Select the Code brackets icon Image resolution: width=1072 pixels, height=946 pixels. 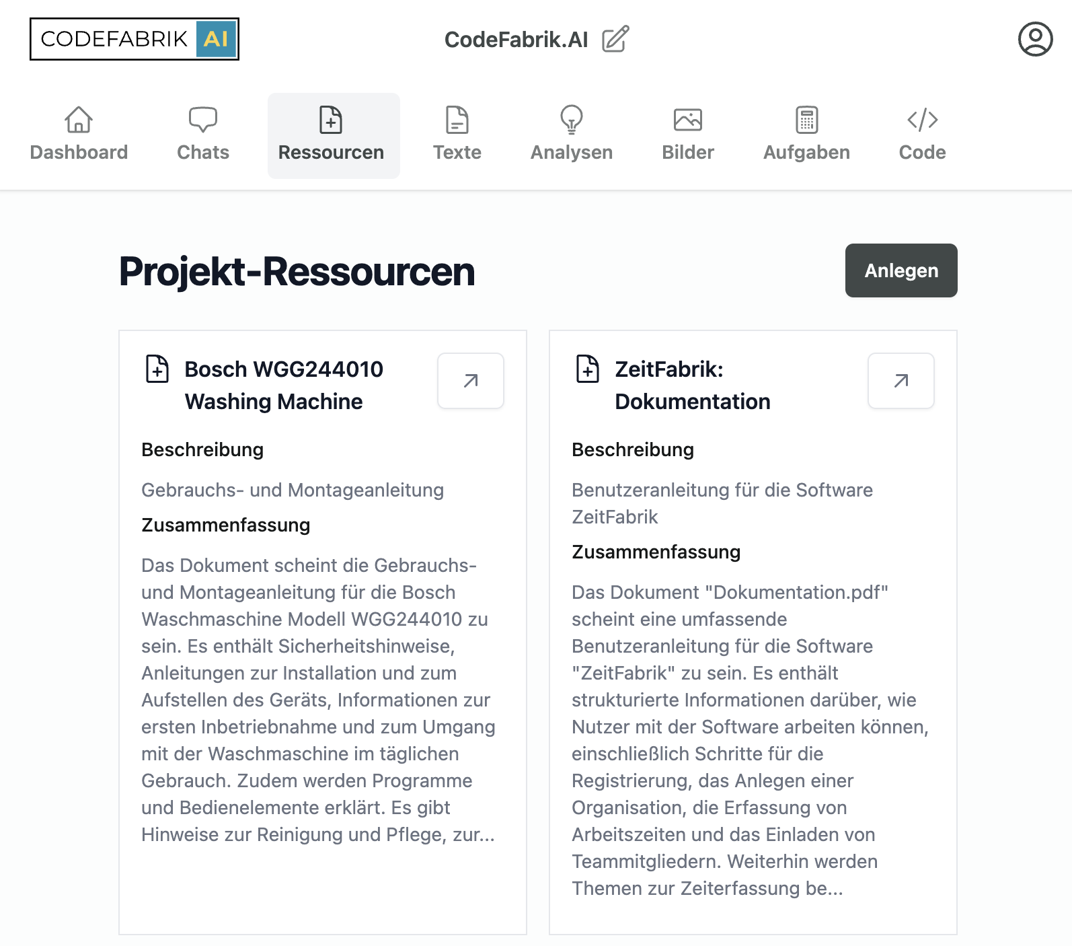[923, 120]
